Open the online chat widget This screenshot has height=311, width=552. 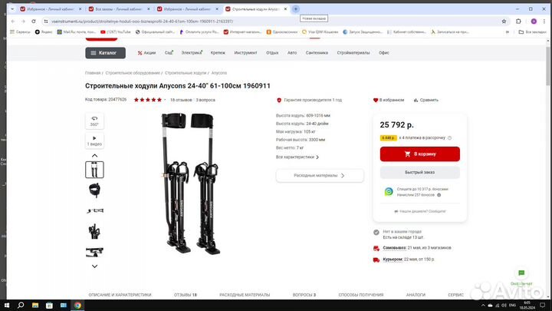click(521, 273)
